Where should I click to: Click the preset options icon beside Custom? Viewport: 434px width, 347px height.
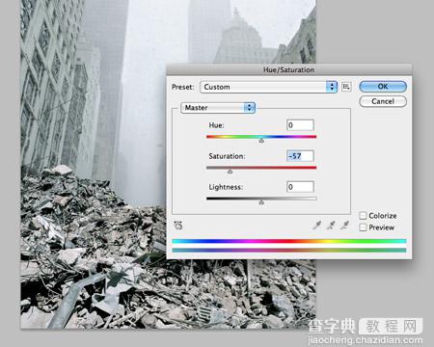click(x=346, y=87)
